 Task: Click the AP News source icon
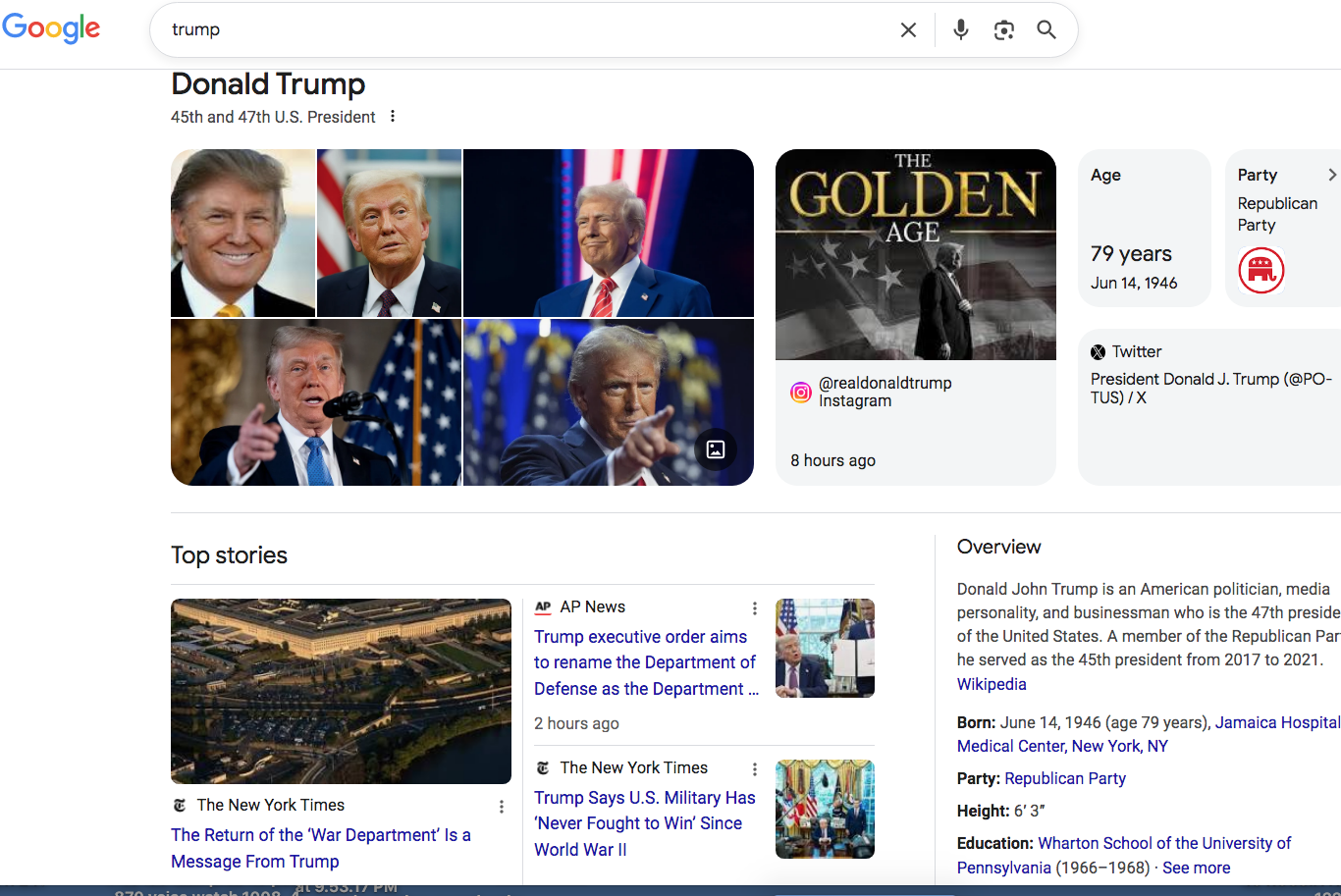point(543,606)
